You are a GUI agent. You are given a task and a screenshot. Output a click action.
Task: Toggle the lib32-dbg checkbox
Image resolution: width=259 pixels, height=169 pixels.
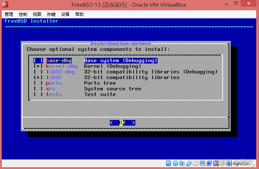coord(38,72)
